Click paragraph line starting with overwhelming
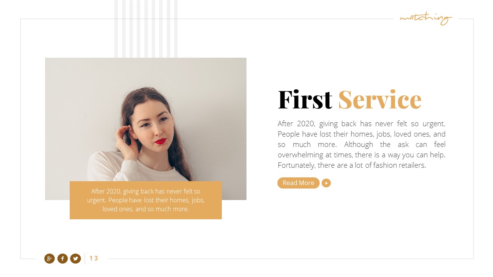493x277 pixels. (x=361, y=155)
